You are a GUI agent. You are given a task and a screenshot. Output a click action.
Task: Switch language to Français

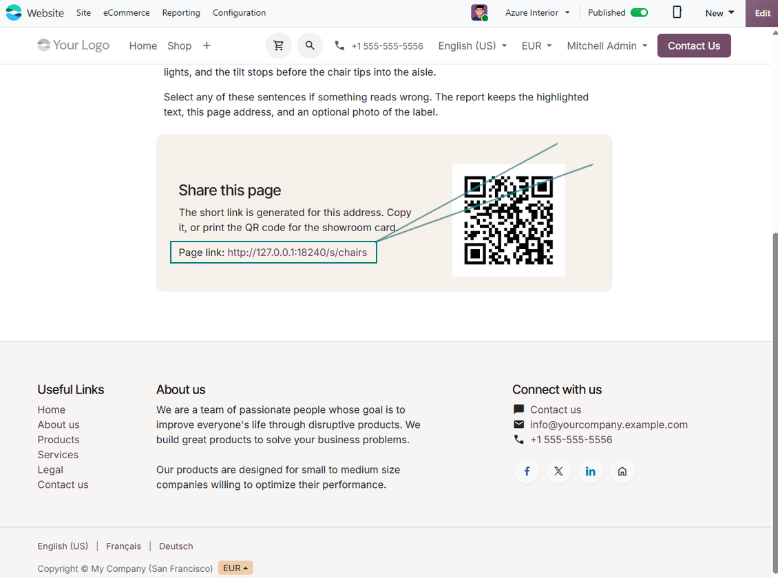click(123, 546)
